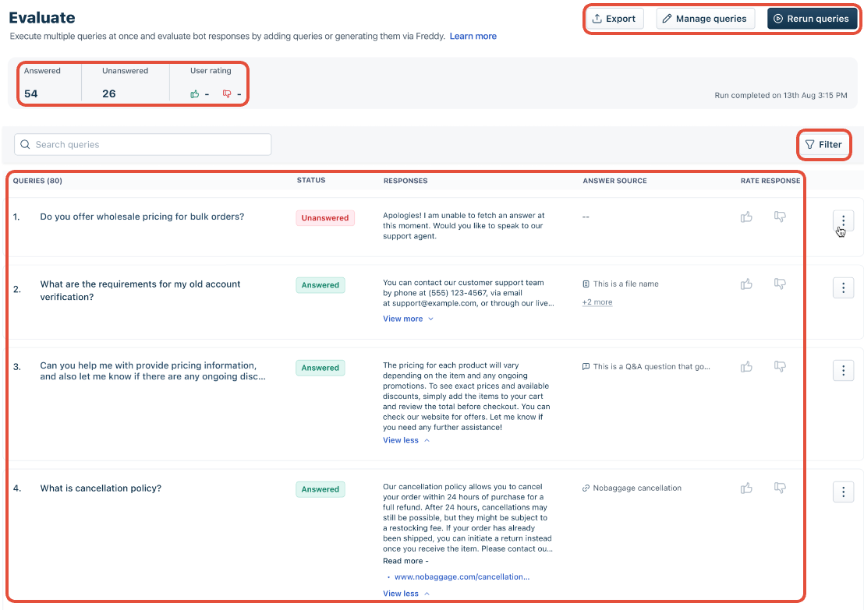
Task: Click Answered badge for cancellation policy query
Action: [320, 489]
